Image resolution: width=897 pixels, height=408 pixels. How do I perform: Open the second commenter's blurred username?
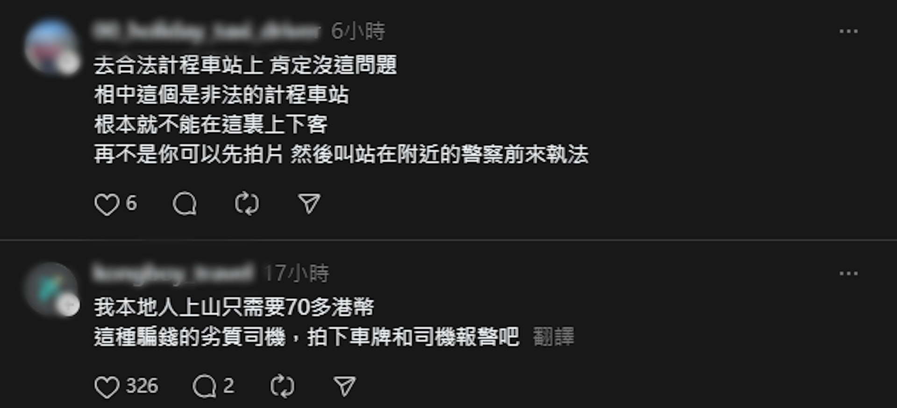[x=173, y=273]
